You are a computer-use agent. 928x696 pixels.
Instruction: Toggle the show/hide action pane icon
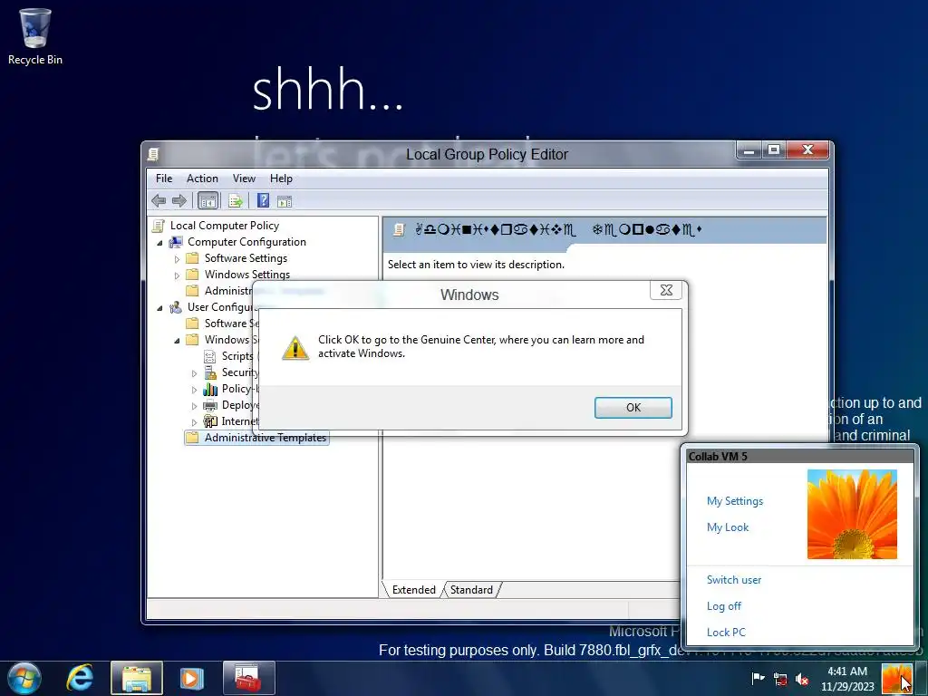click(x=285, y=202)
